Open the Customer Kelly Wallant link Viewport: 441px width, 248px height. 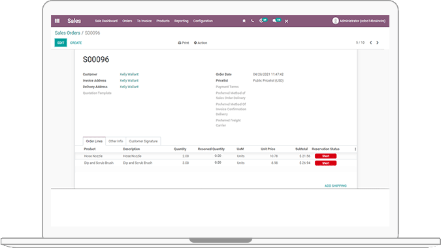pos(129,74)
